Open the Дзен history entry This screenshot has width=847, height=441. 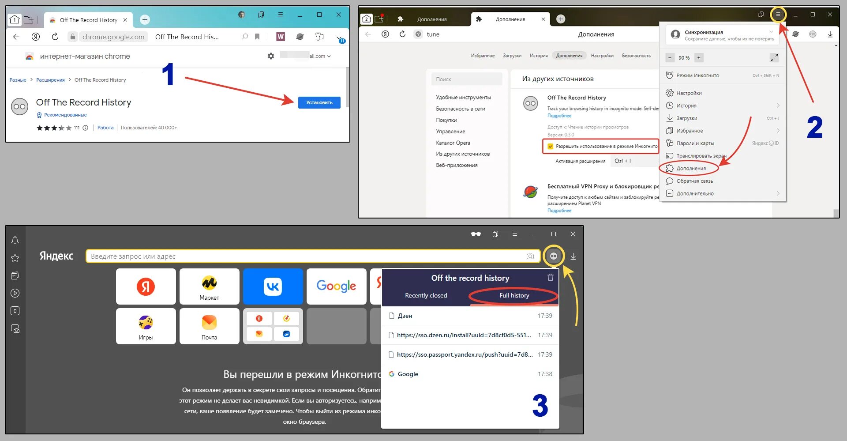coord(470,316)
